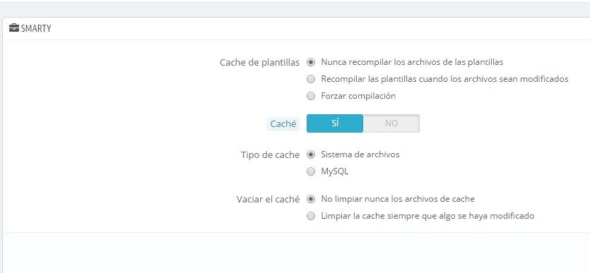Disable Caché with the NO switch
This screenshot has width=590, height=273.
[x=391, y=123]
